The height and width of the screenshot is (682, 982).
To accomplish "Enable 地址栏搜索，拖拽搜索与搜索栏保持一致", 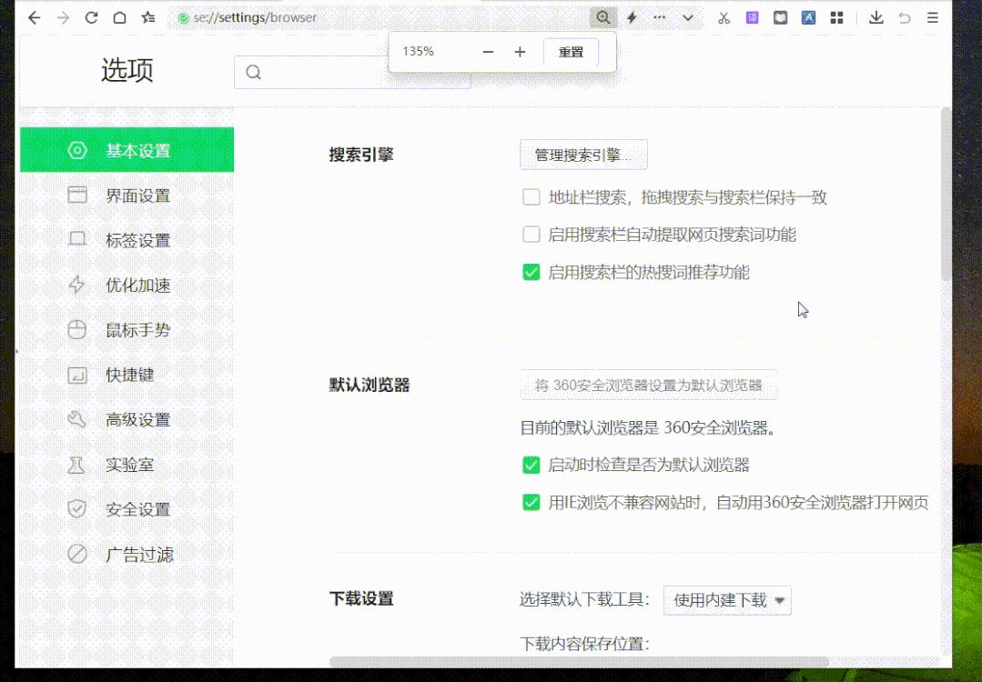I will 531,196.
